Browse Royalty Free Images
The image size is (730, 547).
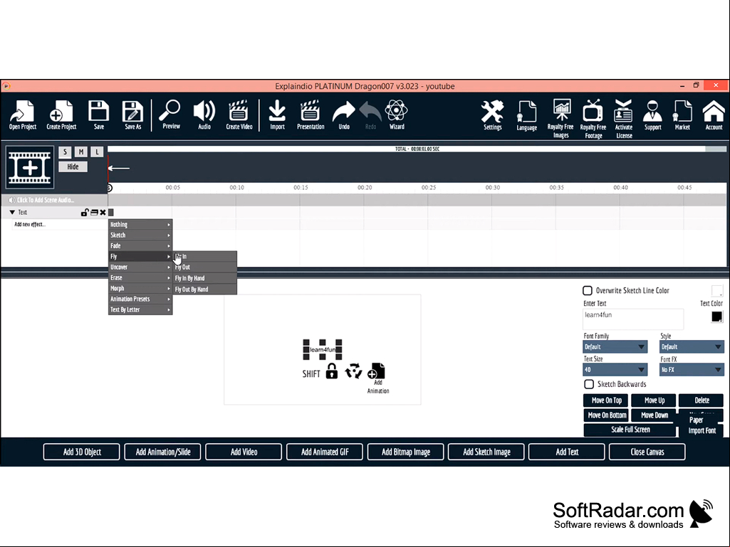(x=560, y=119)
